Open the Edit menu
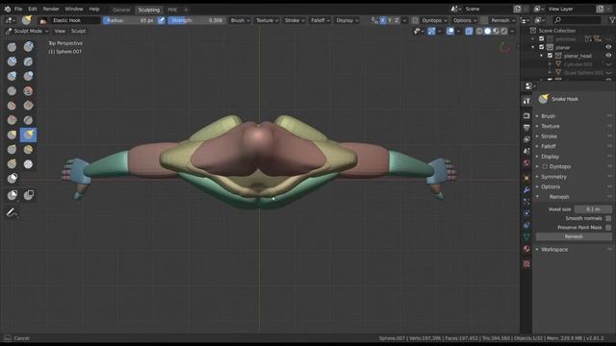 click(33, 9)
